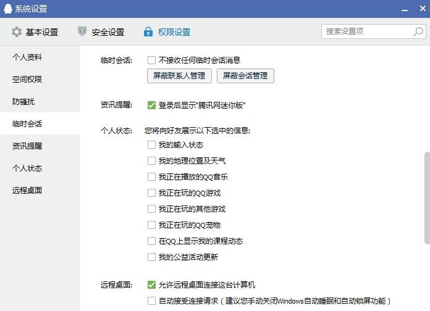Screen dimensions: 430x311
Task: Go to 远程桌面 in the sidebar
Action: coord(40,190)
